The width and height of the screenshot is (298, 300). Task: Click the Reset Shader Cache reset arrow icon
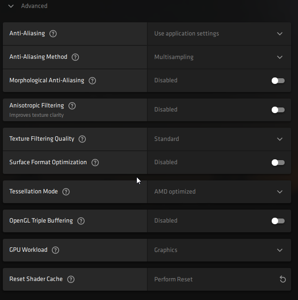[283, 279]
